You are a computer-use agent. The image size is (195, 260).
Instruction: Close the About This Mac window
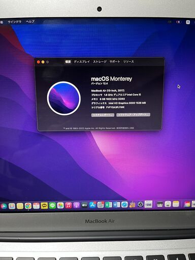(x=39, y=62)
